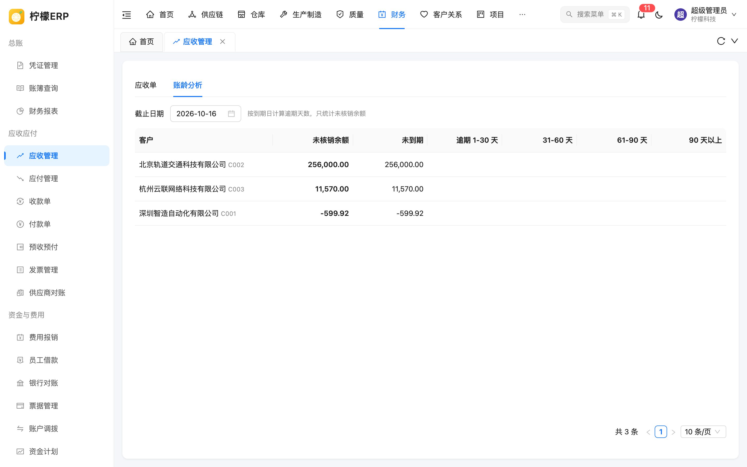747x467 pixels.
Task: Open 收款单 in the sidebar
Action: (57, 201)
